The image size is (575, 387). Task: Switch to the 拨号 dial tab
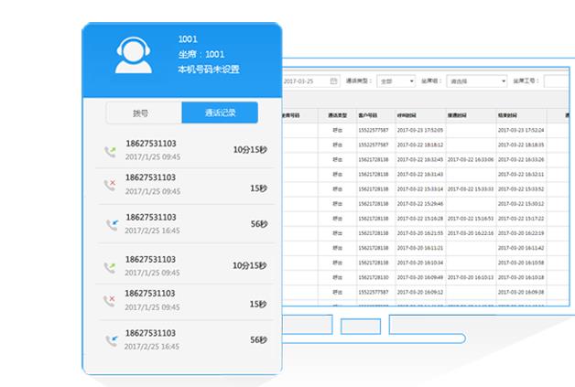click(140, 113)
